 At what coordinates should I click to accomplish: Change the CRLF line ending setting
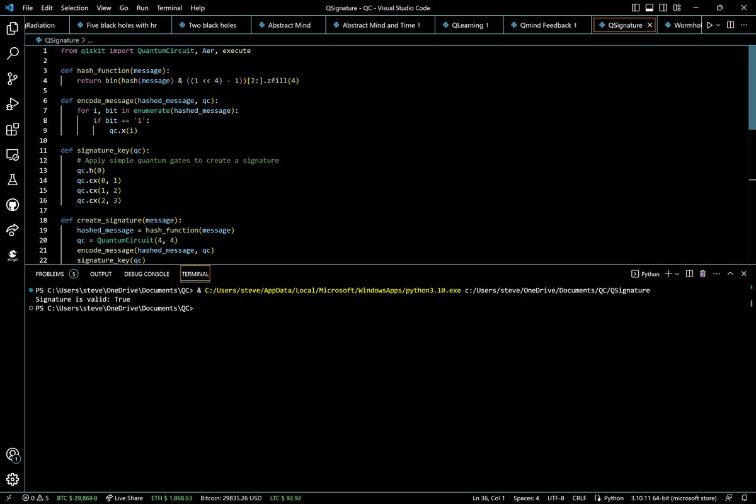579,498
